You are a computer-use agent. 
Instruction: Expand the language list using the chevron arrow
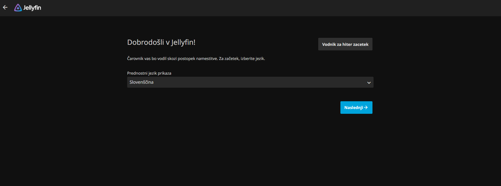coord(369,83)
